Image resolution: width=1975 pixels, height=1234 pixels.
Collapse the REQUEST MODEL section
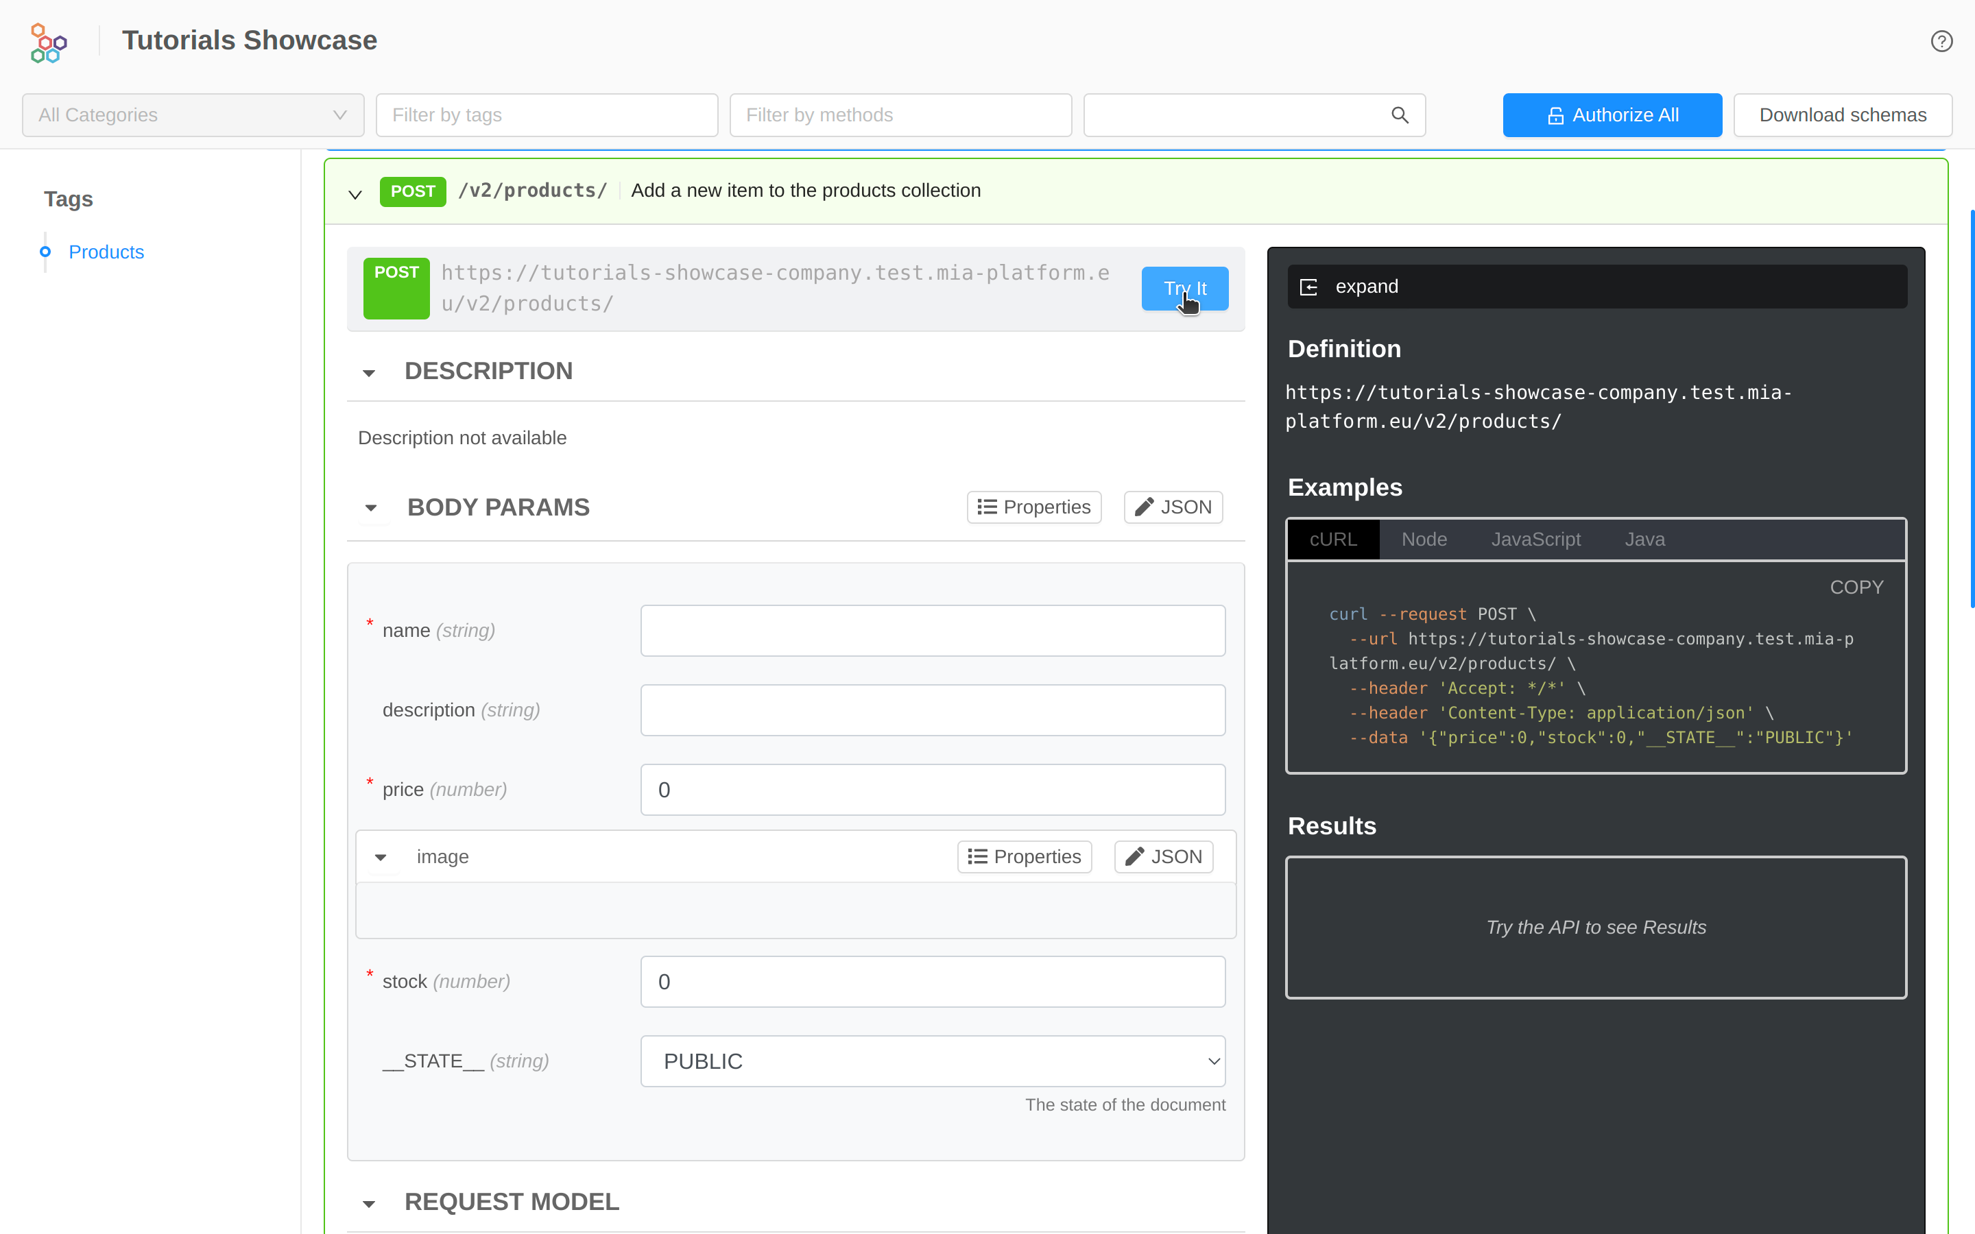(369, 1204)
